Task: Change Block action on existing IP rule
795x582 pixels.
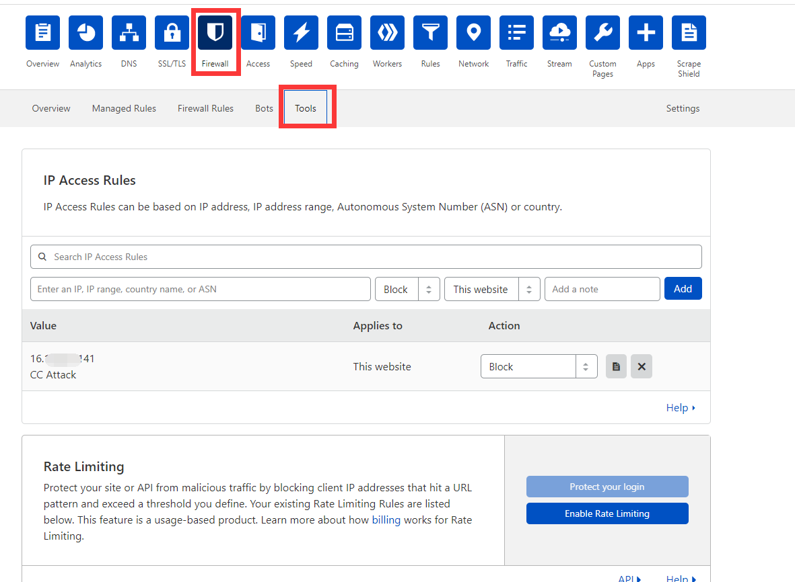Action: click(539, 367)
